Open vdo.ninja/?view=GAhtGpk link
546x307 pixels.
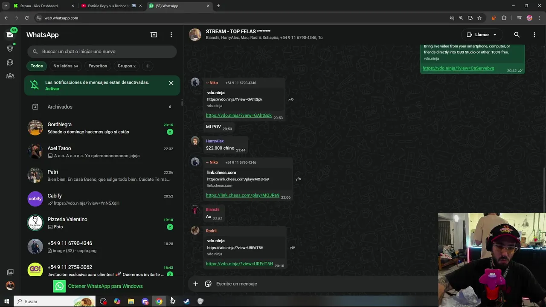[238, 116]
